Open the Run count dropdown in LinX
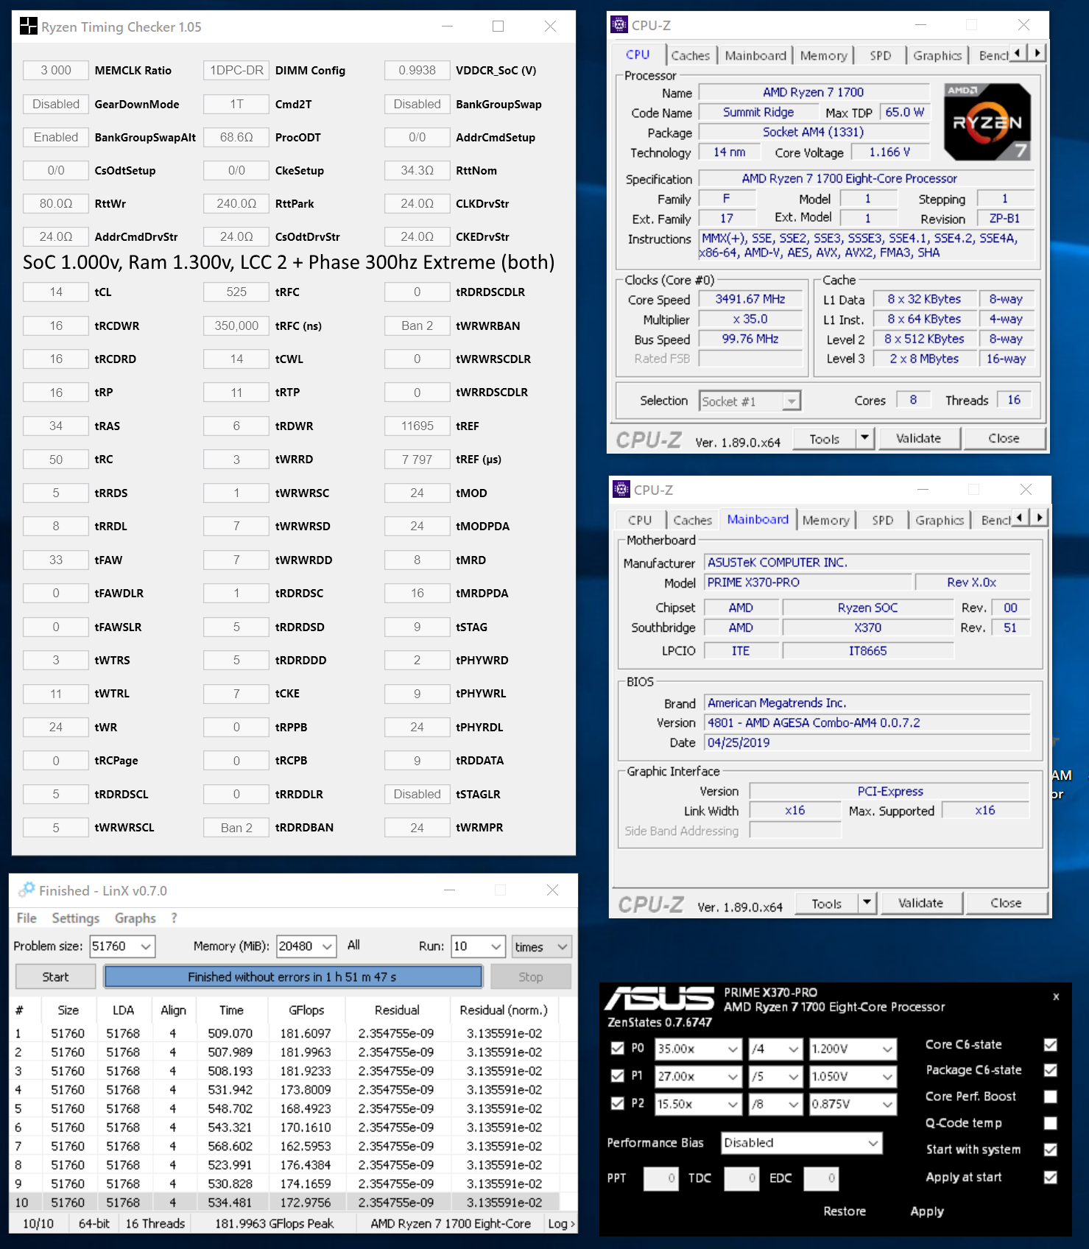Image resolution: width=1089 pixels, height=1249 pixels. (x=478, y=946)
